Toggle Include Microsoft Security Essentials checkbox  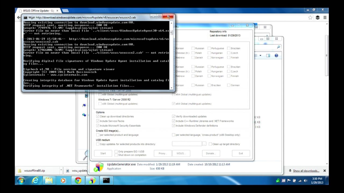(x=98, y=125)
